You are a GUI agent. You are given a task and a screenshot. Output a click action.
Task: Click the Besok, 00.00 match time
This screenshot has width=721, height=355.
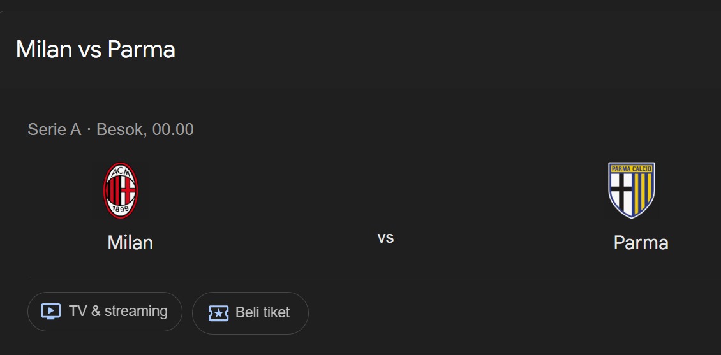pos(145,129)
